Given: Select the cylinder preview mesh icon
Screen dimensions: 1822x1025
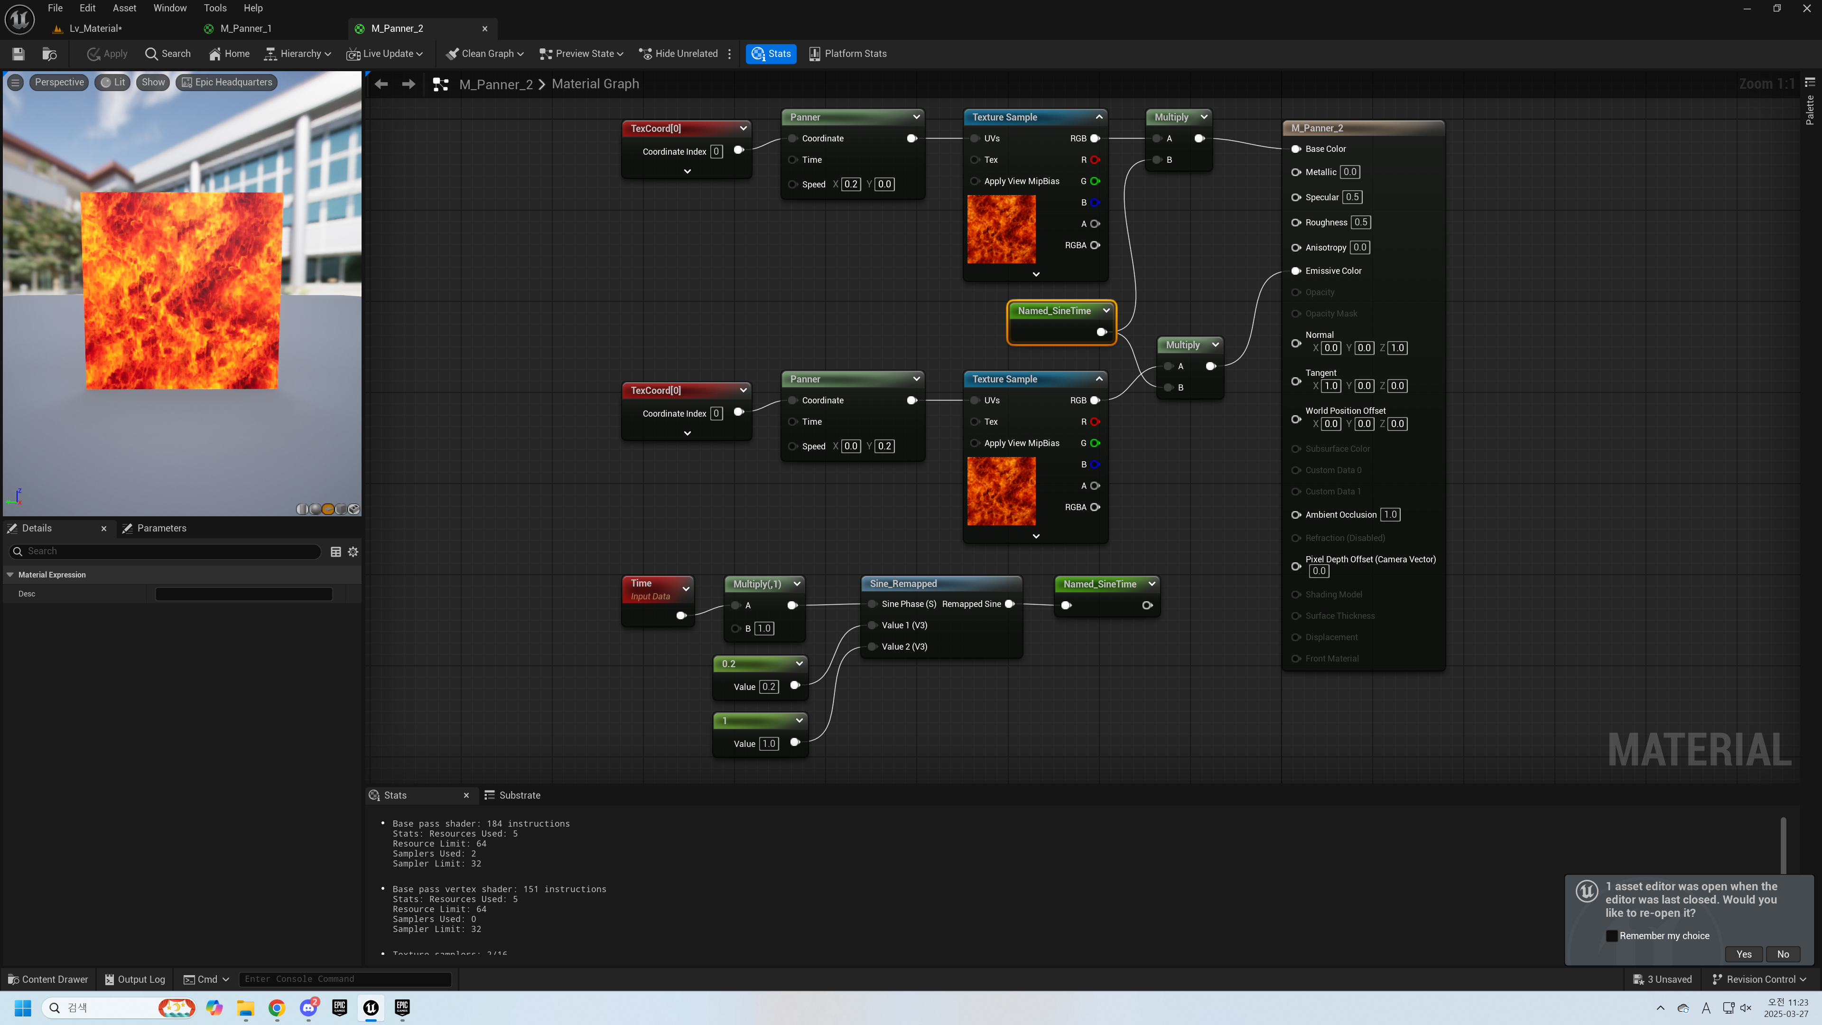Looking at the screenshot, I should click(301, 509).
